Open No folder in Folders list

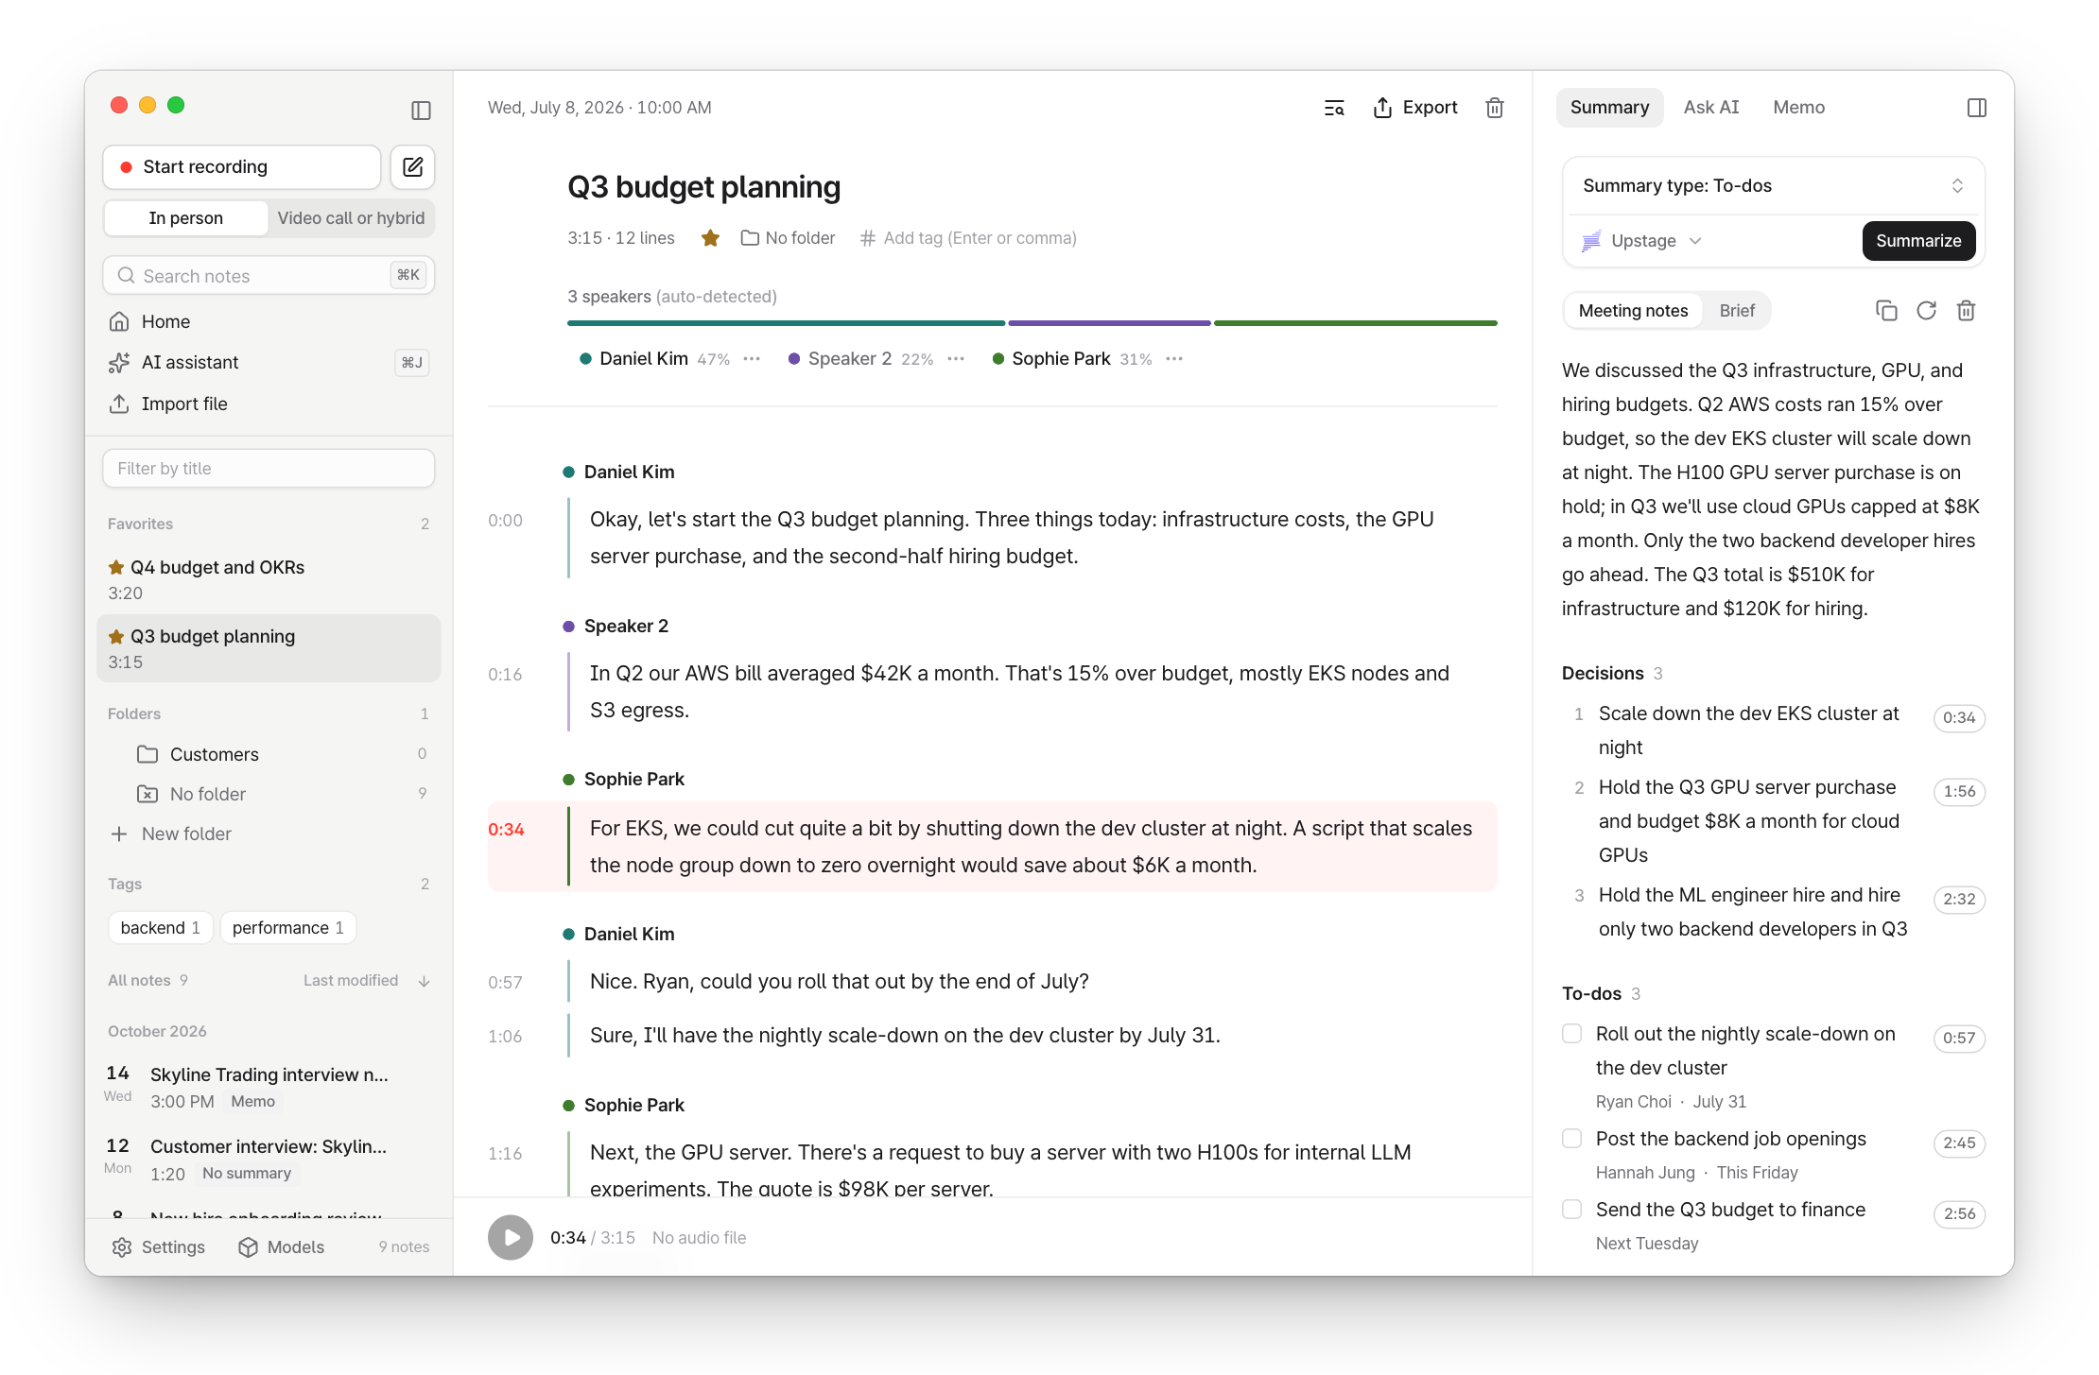coord(269,794)
